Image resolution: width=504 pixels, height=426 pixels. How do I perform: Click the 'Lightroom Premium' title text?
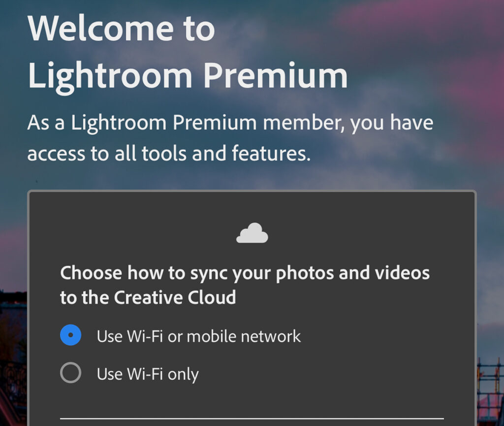pos(188,76)
